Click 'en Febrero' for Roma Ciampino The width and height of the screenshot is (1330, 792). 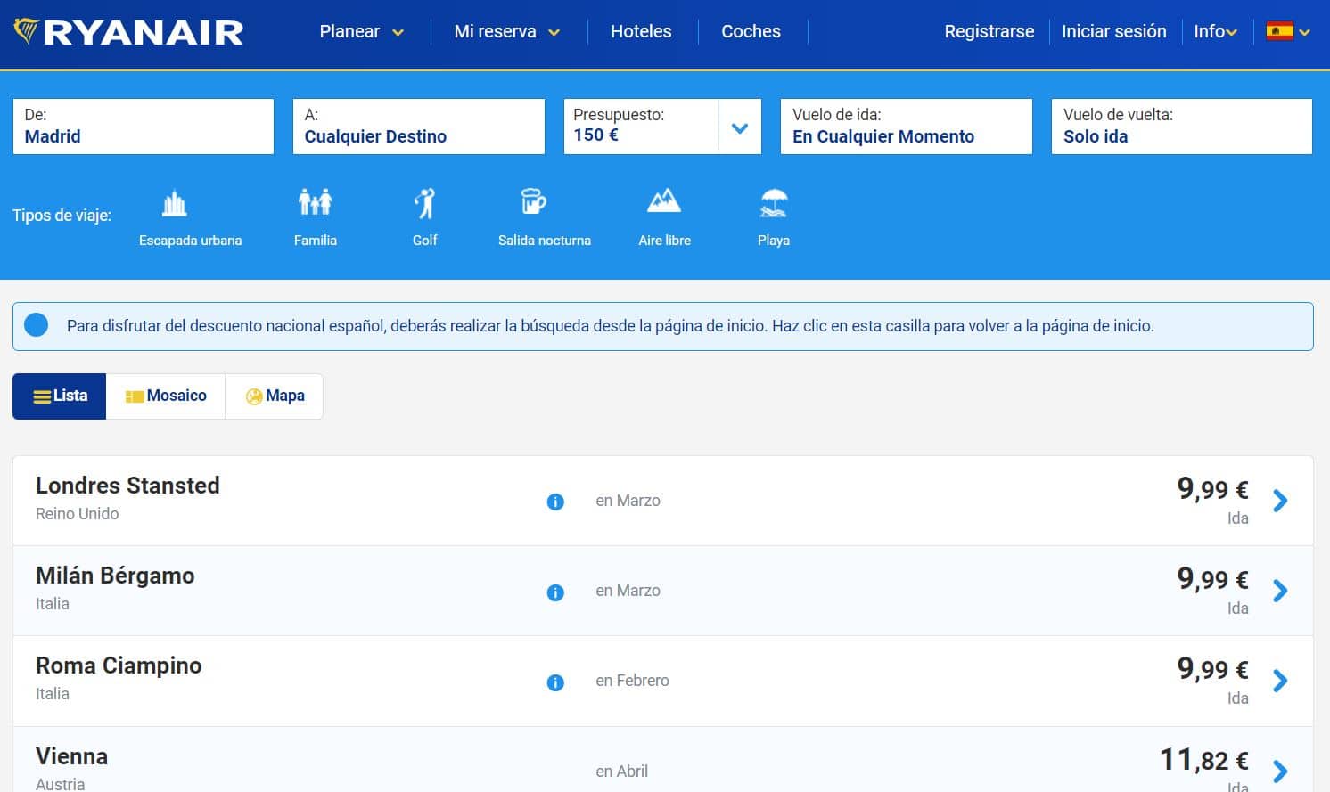coord(632,681)
